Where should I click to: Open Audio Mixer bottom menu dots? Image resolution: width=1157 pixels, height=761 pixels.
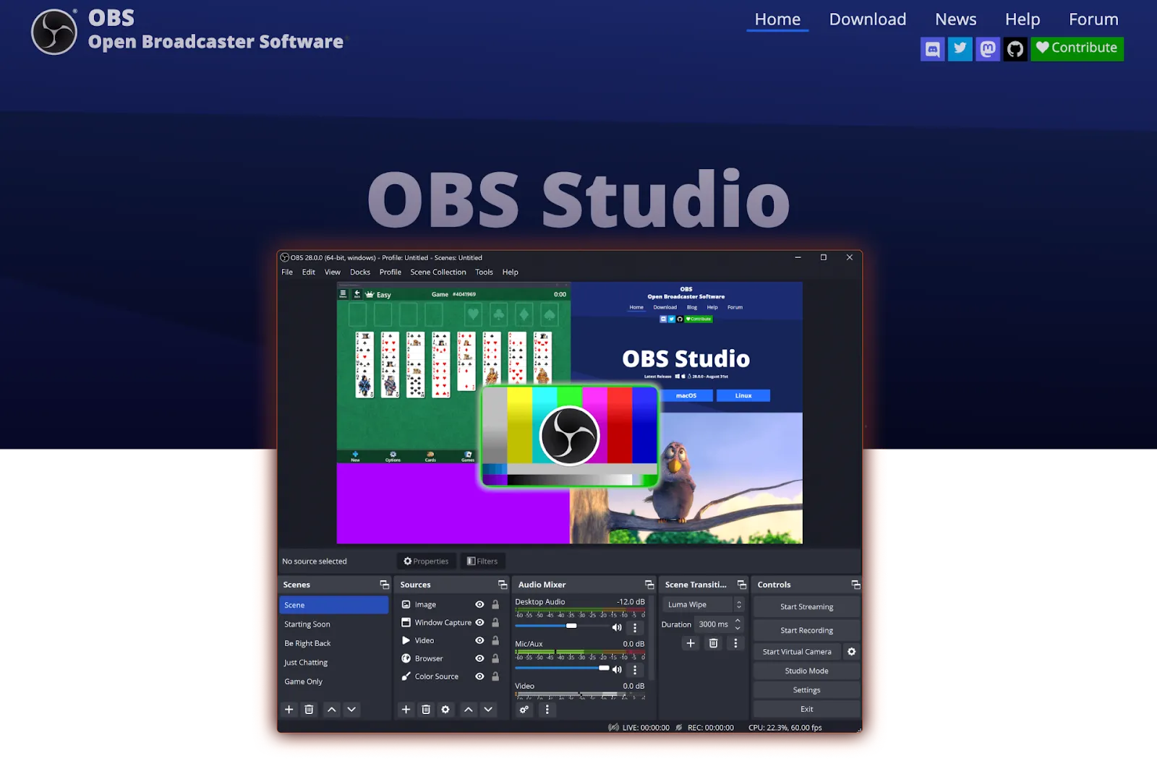pos(547,710)
